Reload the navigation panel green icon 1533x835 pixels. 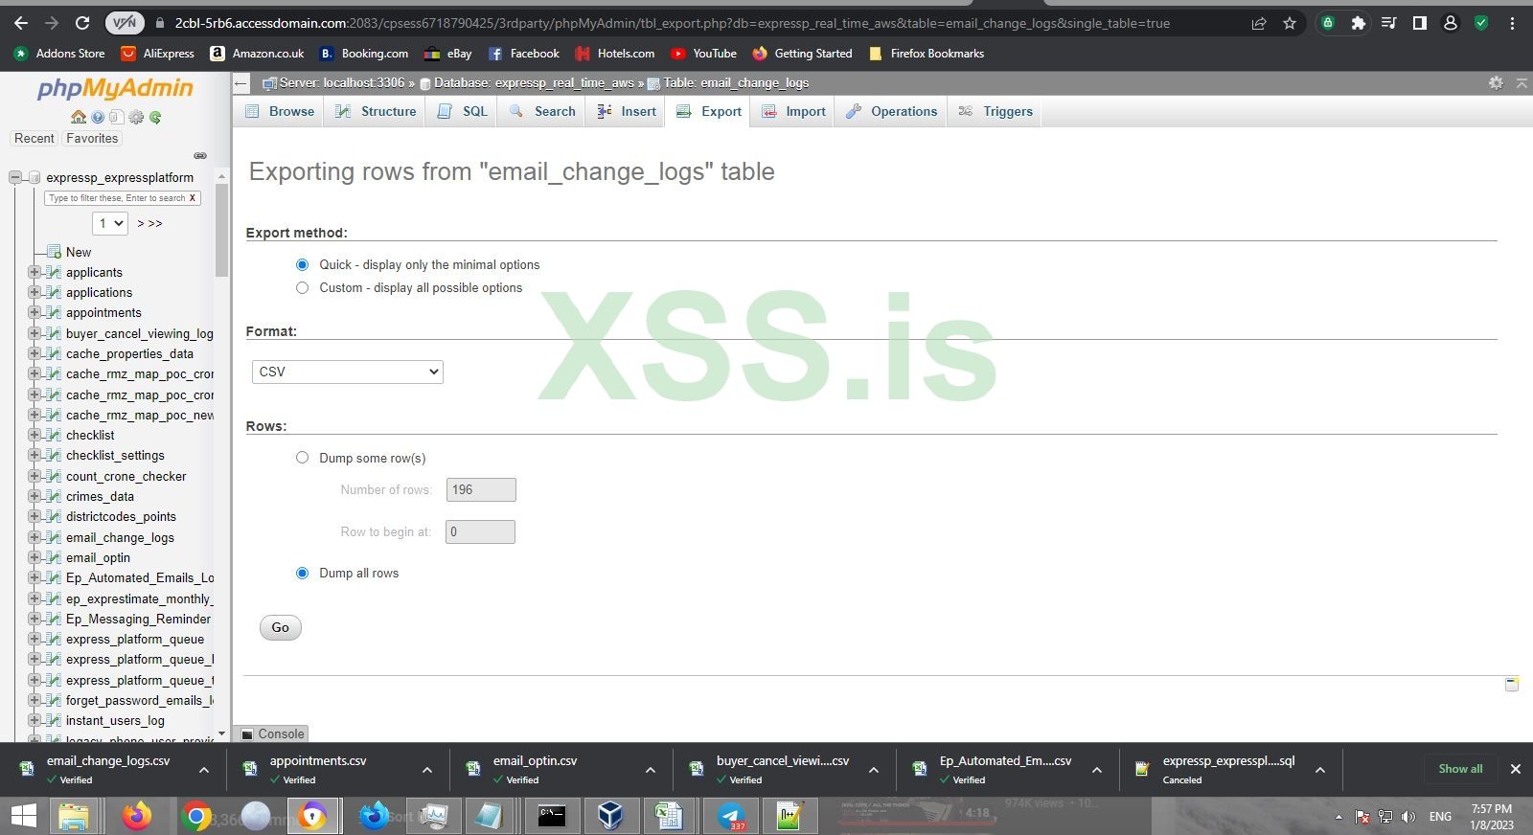click(x=155, y=117)
